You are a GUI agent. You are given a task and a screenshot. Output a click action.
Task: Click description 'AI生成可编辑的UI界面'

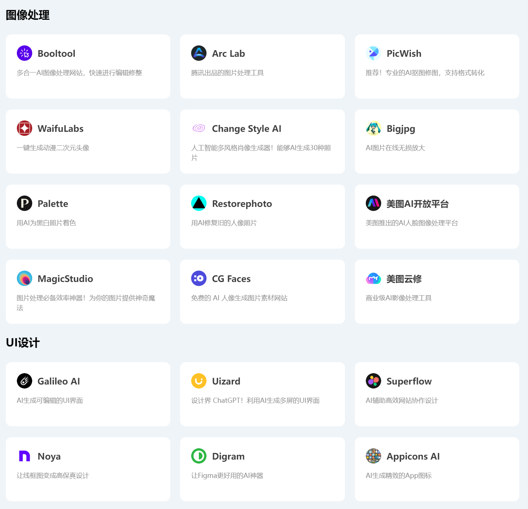[x=50, y=401]
